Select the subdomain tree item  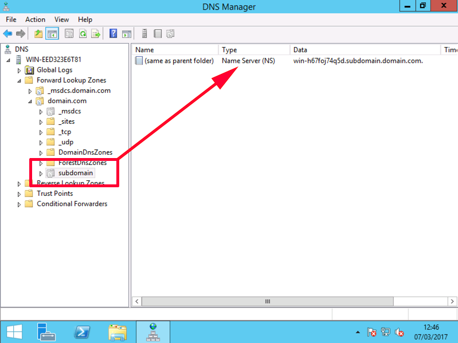coord(75,173)
